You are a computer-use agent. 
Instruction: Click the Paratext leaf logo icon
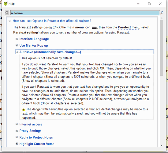[6, 4]
